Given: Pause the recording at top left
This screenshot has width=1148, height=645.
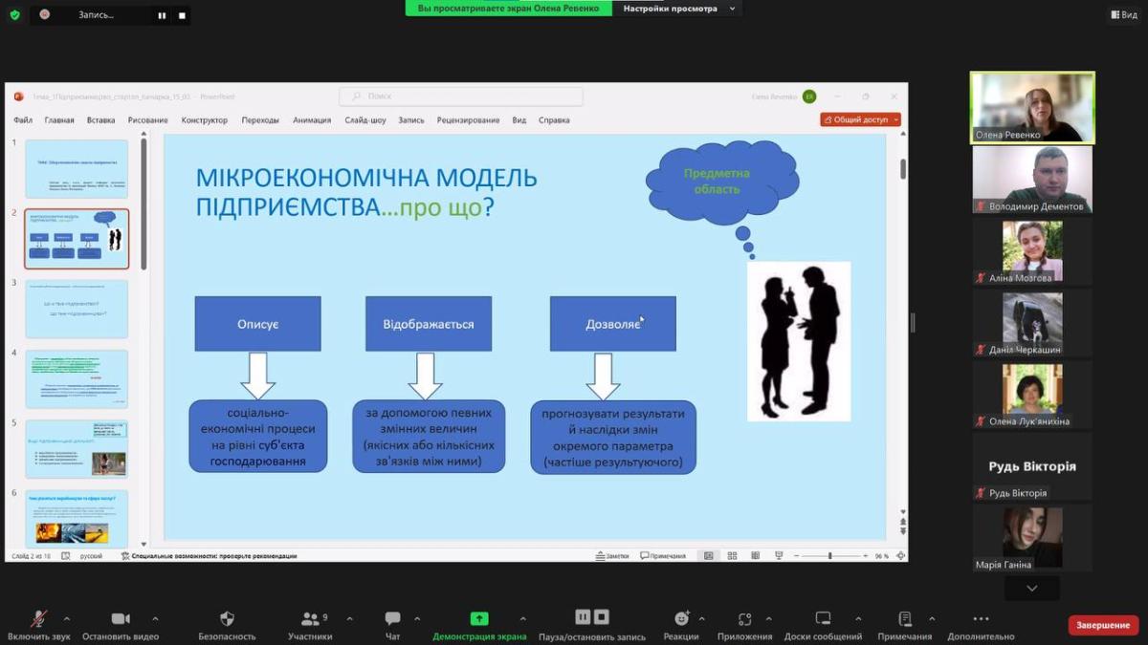Looking at the screenshot, I should pyautogui.click(x=162, y=15).
